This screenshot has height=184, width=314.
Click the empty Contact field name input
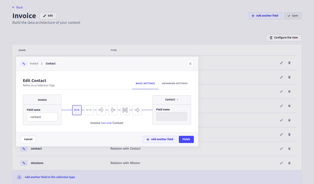click(x=172, y=116)
